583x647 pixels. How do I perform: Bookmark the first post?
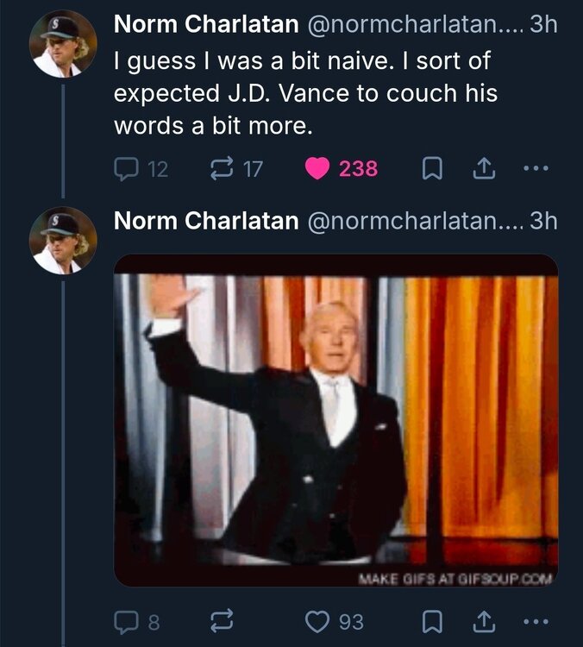431,168
